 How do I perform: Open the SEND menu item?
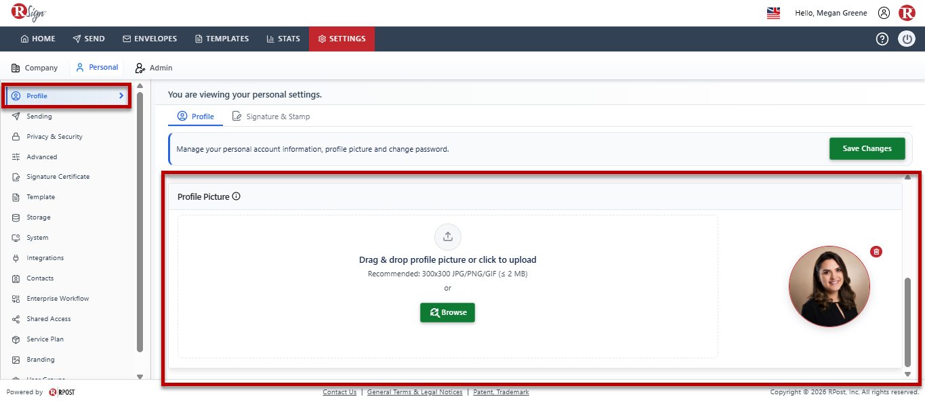coord(89,39)
